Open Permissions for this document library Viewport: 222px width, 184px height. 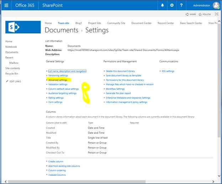coord(125,80)
